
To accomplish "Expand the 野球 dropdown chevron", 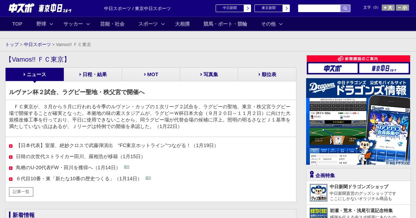I will click(x=51, y=24).
